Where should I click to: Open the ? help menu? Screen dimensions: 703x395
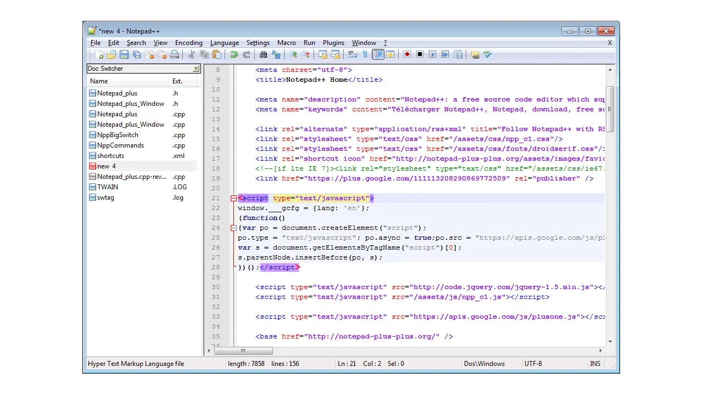(386, 43)
